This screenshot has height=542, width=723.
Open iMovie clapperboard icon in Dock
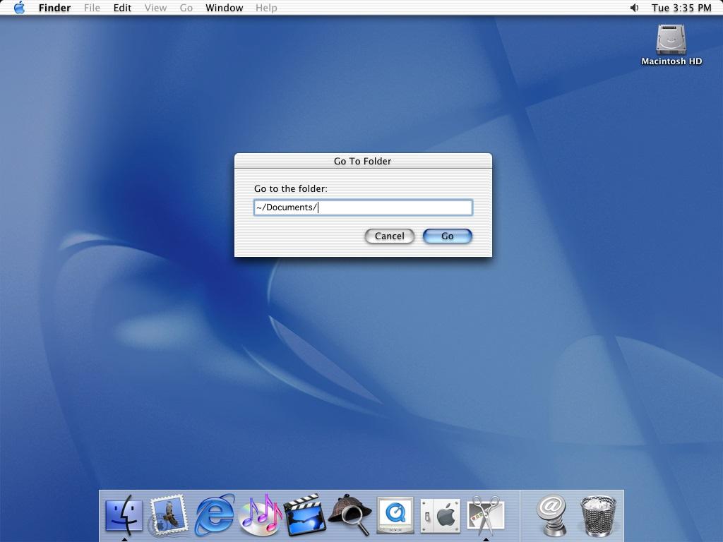305,515
